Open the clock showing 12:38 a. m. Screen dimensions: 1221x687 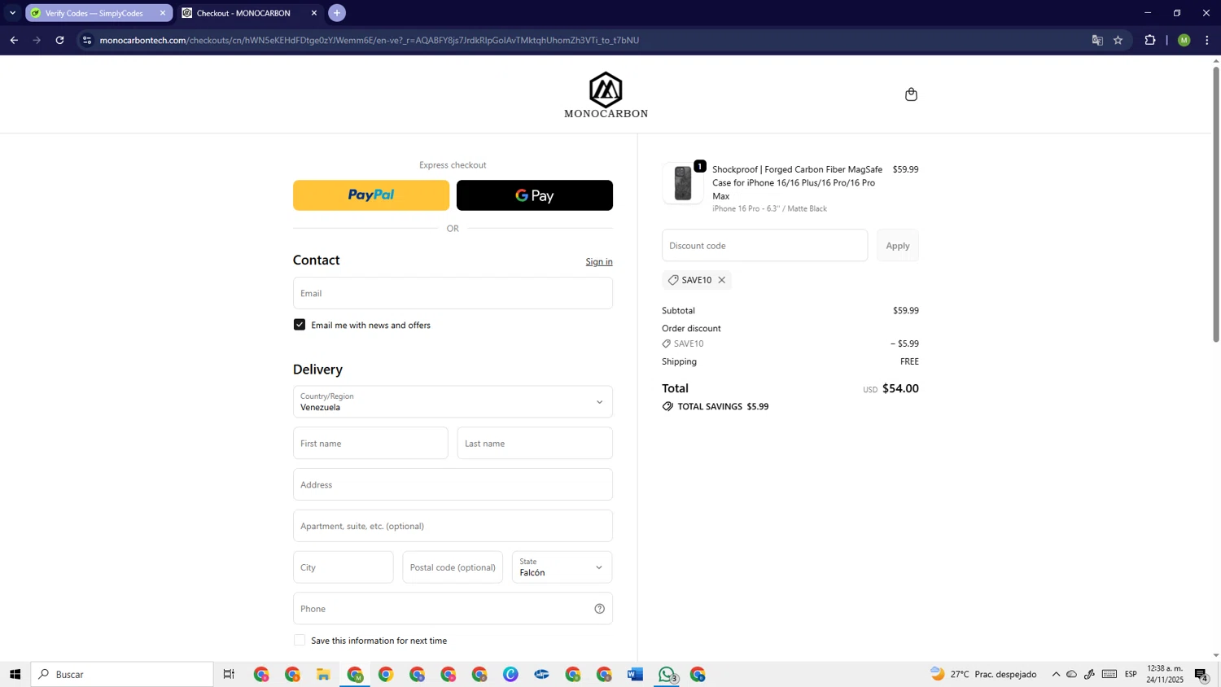(x=1165, y=674)
